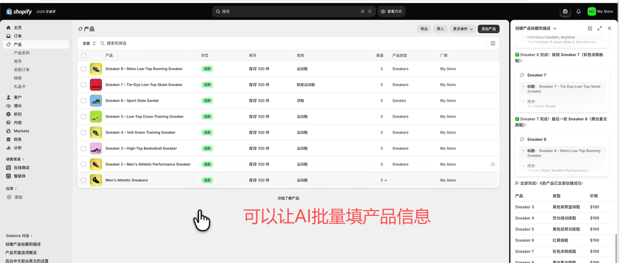619x263 pixels.
Task: Check the Sneaker 5 row checkbox
Action: click(84, 117)
